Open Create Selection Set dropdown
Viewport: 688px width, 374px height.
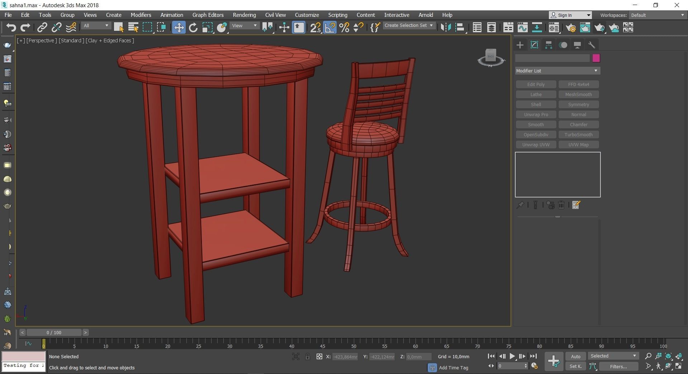(x=409, y=25)
